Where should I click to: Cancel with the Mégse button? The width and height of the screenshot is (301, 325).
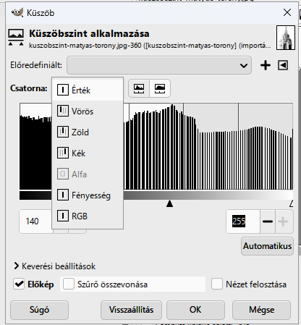tap(261, 310)
